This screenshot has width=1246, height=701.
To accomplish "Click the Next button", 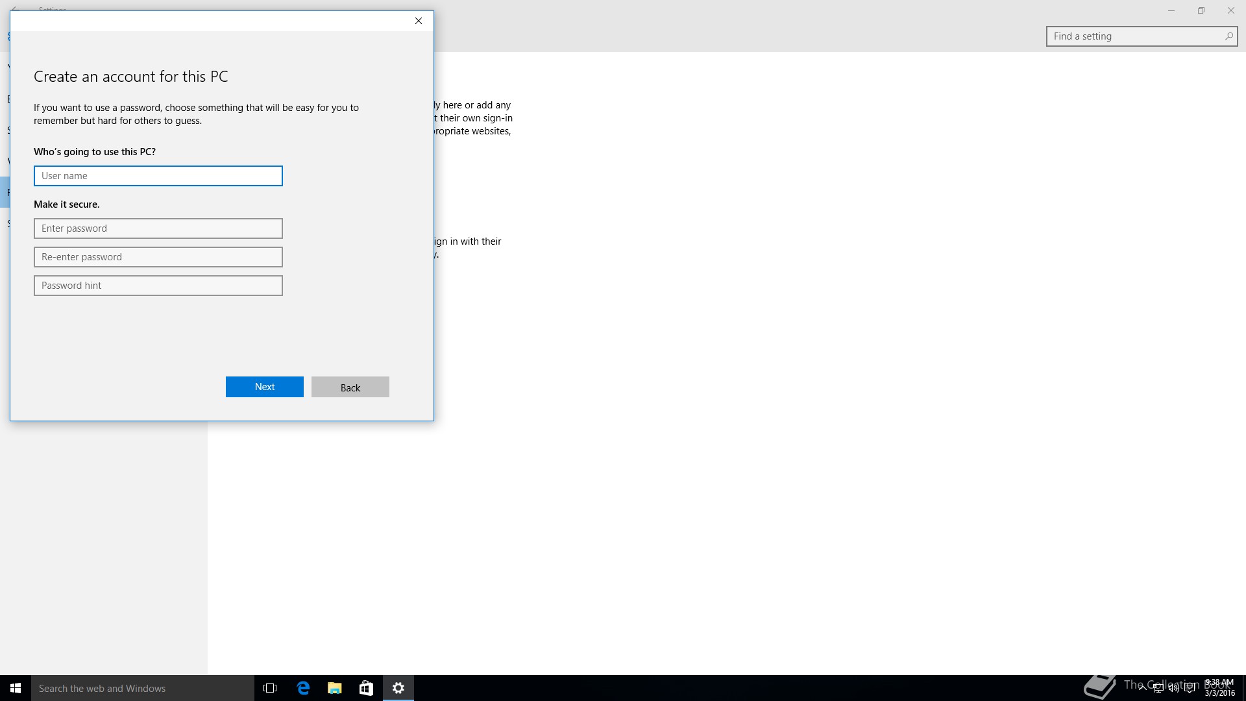I will 264,387.
